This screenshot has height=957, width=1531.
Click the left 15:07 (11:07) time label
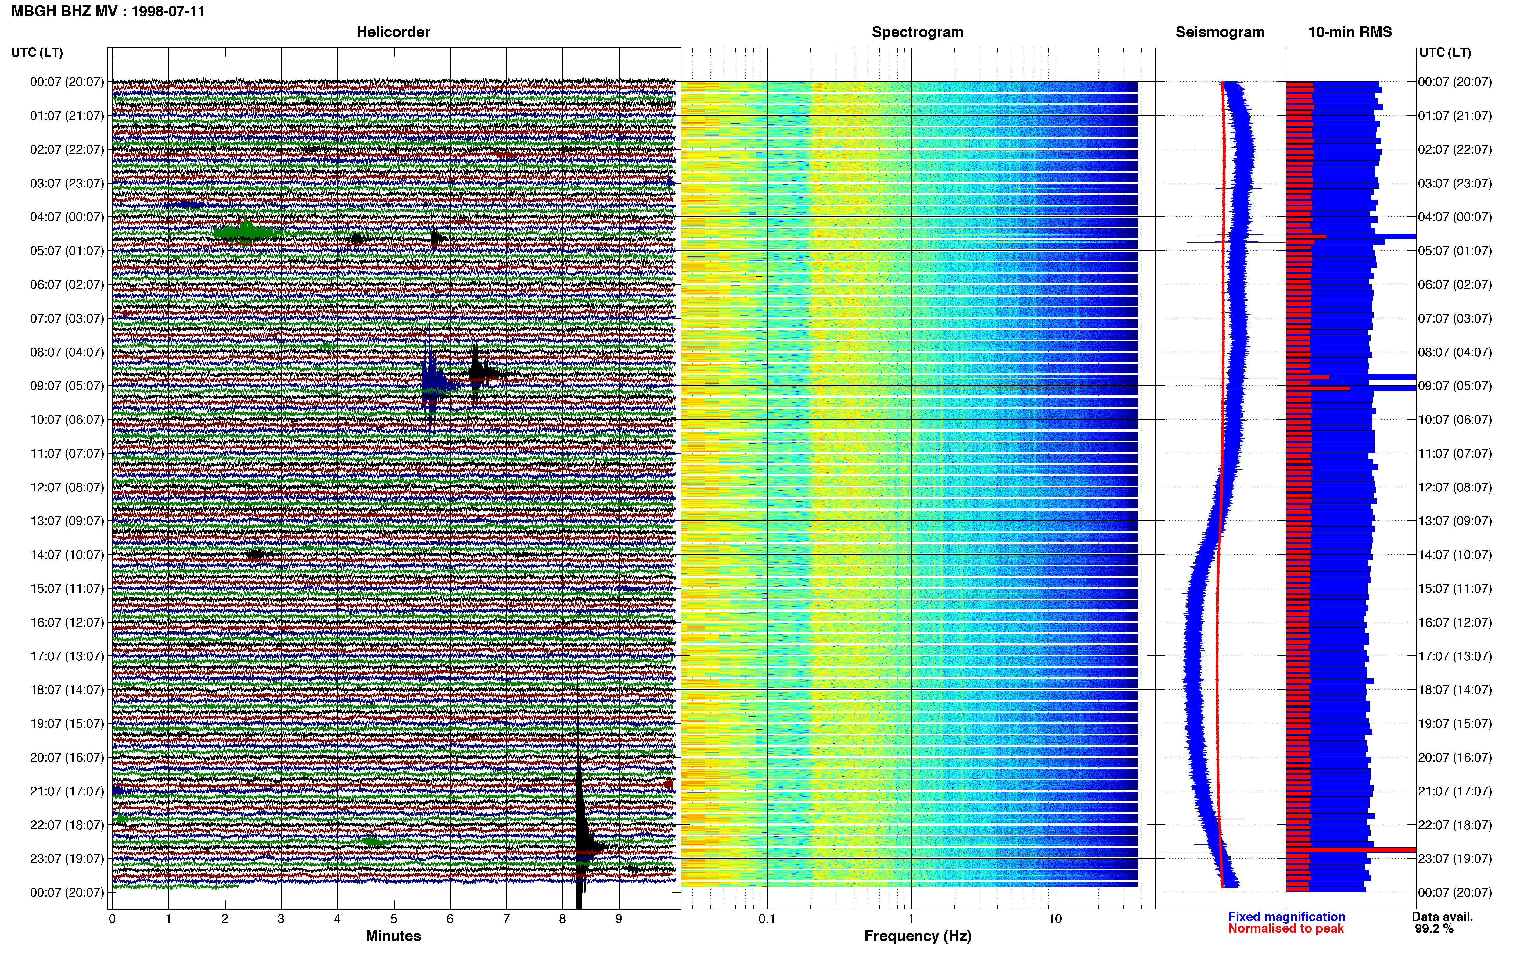pyautogui.click(x=67, y=588)
